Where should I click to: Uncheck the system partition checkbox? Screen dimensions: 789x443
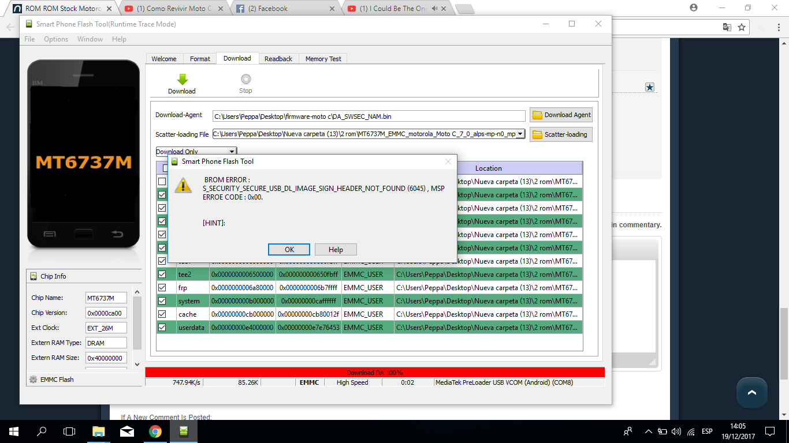[x=162, y=301]
